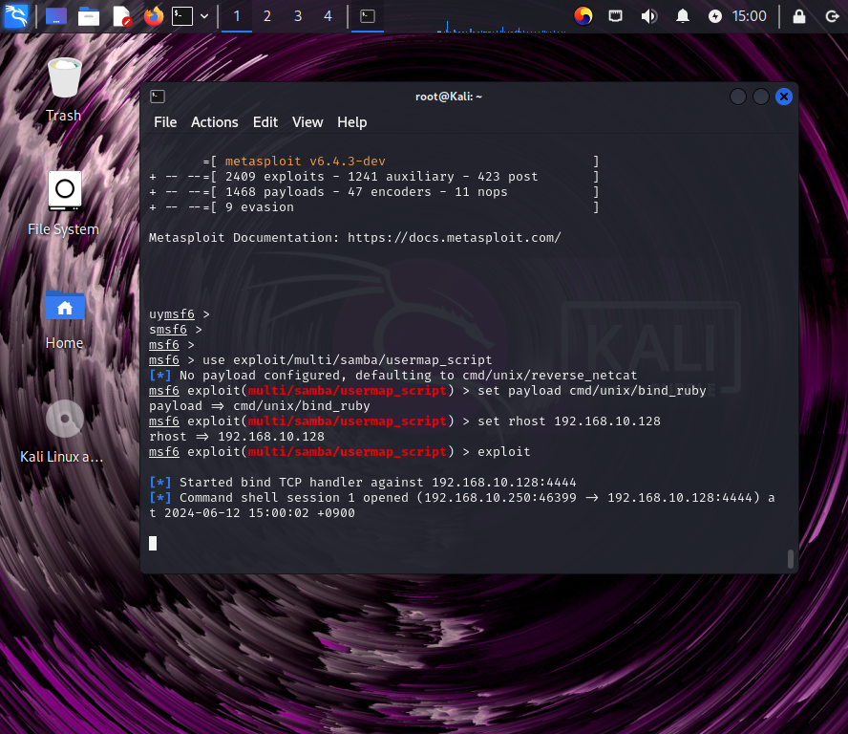Viewport: 848px width, 734px height.
Task: Click 'No payload configured' message line
Action: point(393,375)
